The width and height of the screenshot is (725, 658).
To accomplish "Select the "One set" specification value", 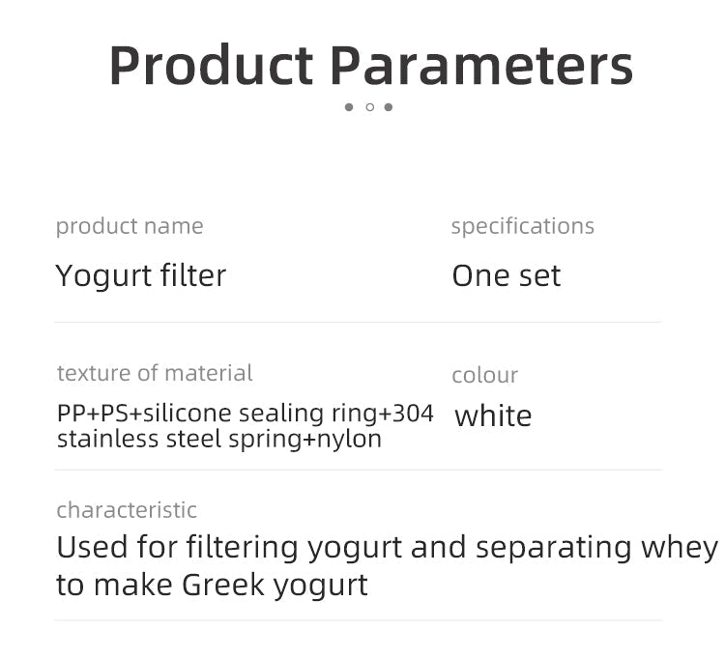I will 507,275.
